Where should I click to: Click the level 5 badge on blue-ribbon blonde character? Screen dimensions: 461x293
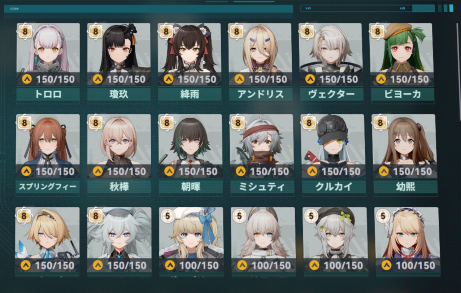pyautogui.click(x=168, y=216)
